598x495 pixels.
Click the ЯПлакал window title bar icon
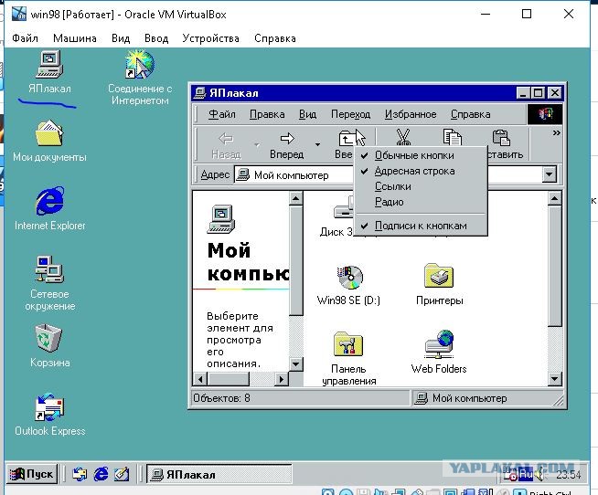click(x=199, y=93)
